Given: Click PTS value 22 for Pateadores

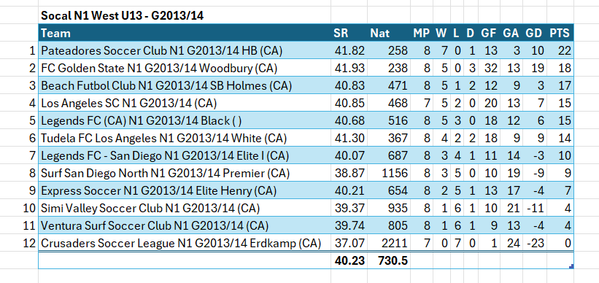Looking at the screenshot, I should pyautogui.click(x=560, y=50).
